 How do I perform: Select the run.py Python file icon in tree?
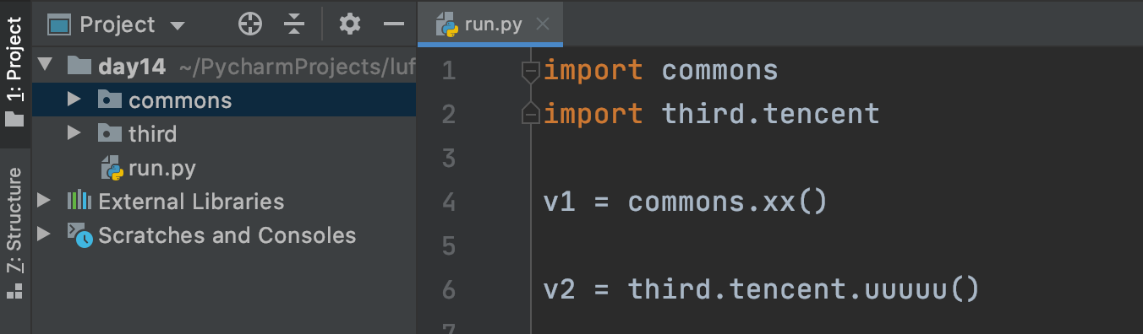click(112, 168)
